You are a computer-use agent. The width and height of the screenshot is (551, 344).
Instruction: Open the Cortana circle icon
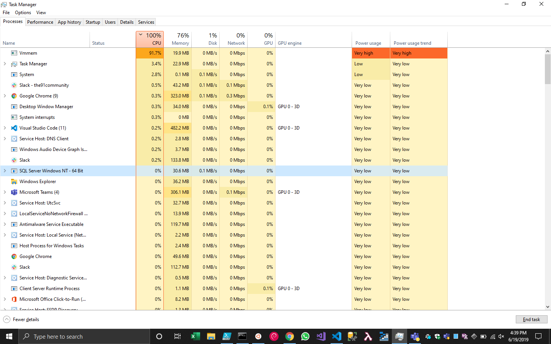[x=159, y=336]
